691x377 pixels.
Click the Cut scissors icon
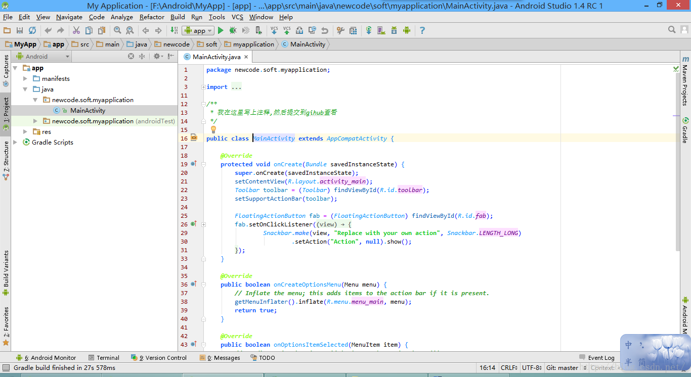click(76, 30)
